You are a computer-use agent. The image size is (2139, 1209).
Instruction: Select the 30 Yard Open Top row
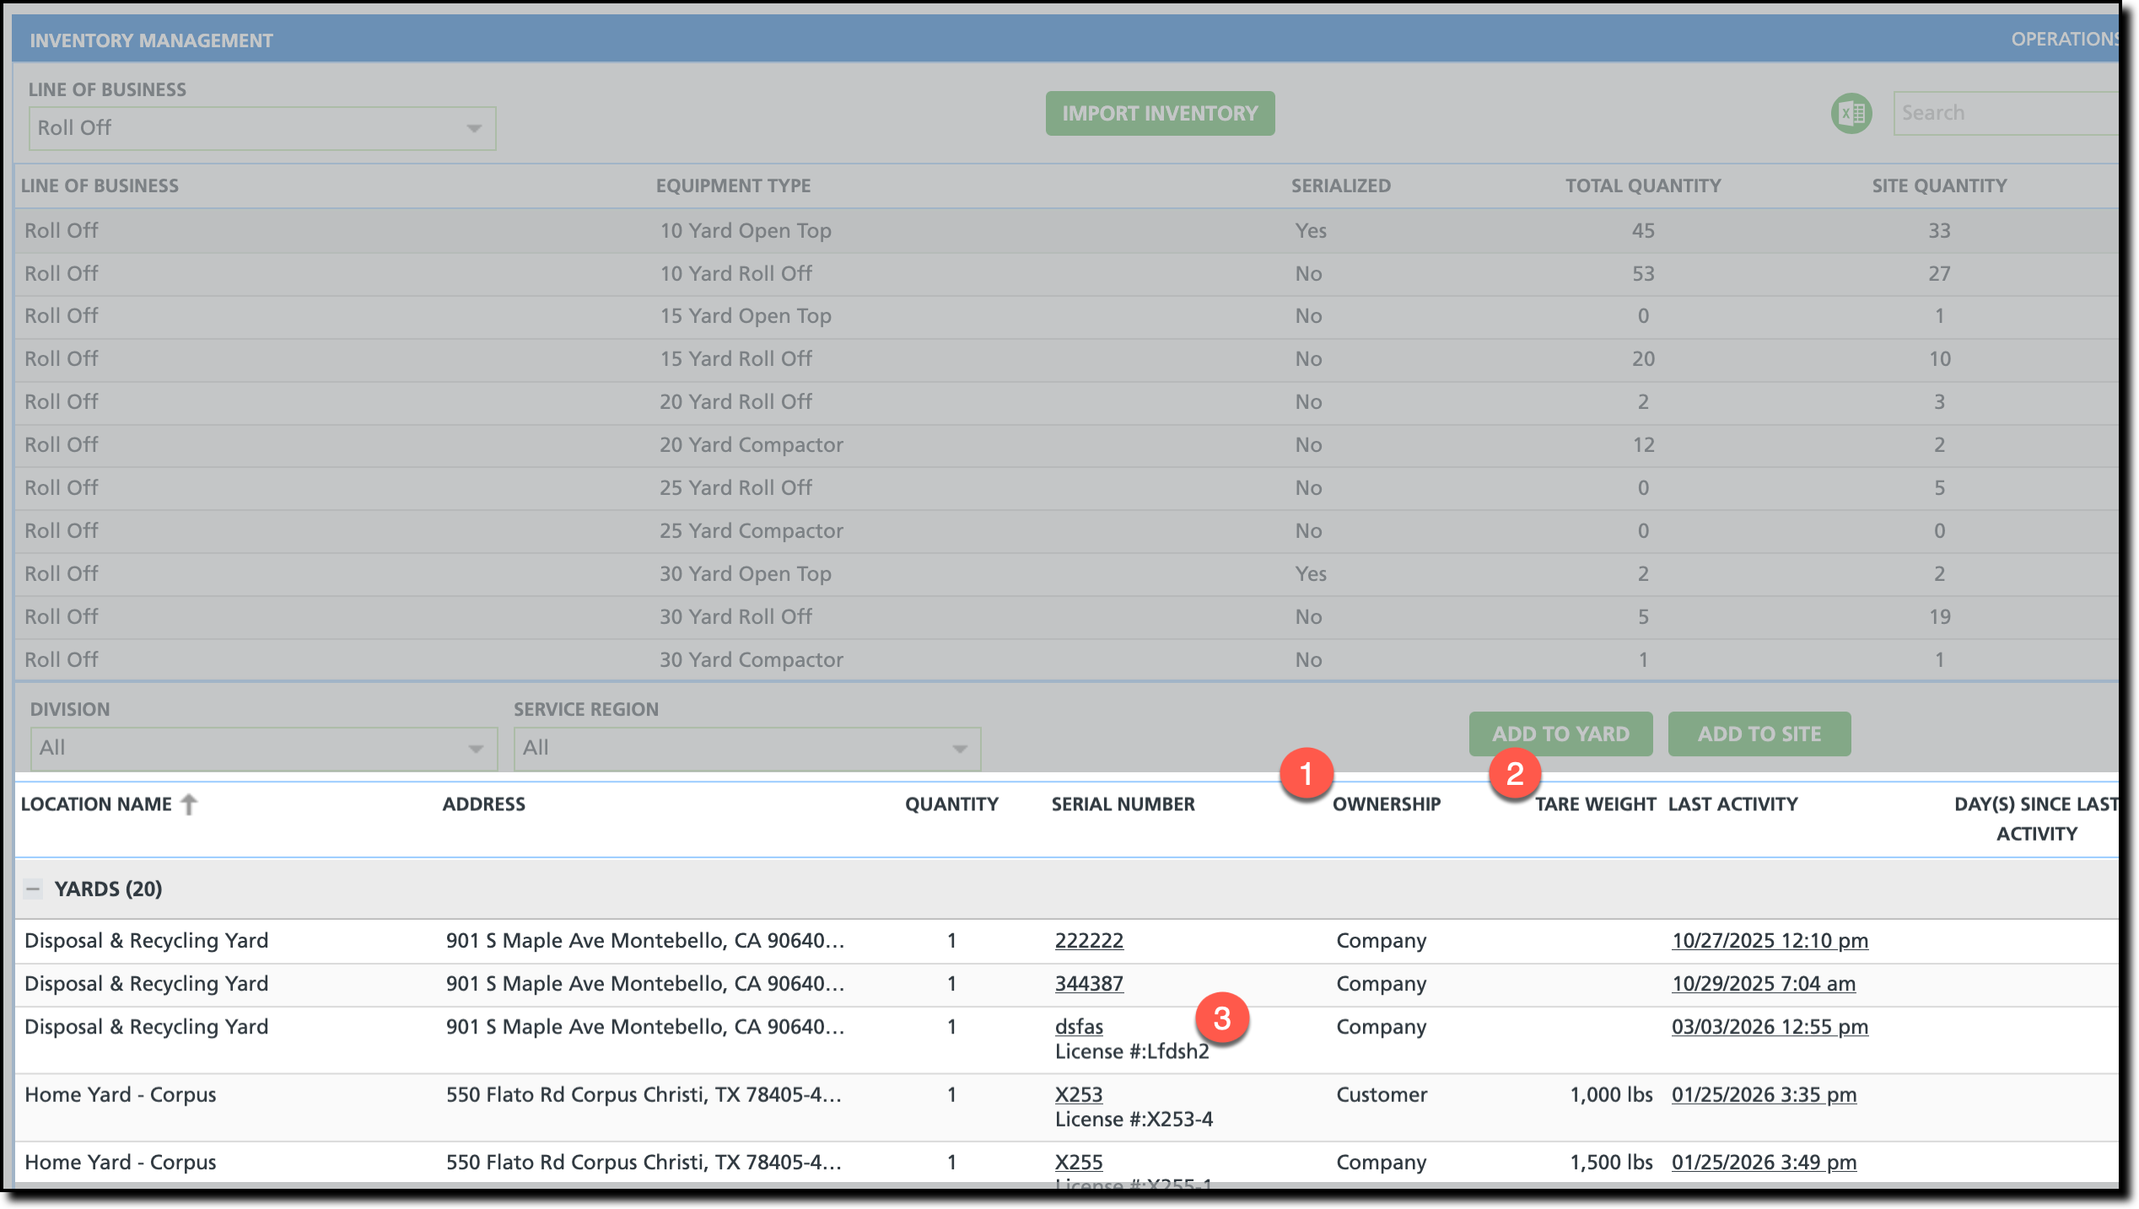[746, 573]
